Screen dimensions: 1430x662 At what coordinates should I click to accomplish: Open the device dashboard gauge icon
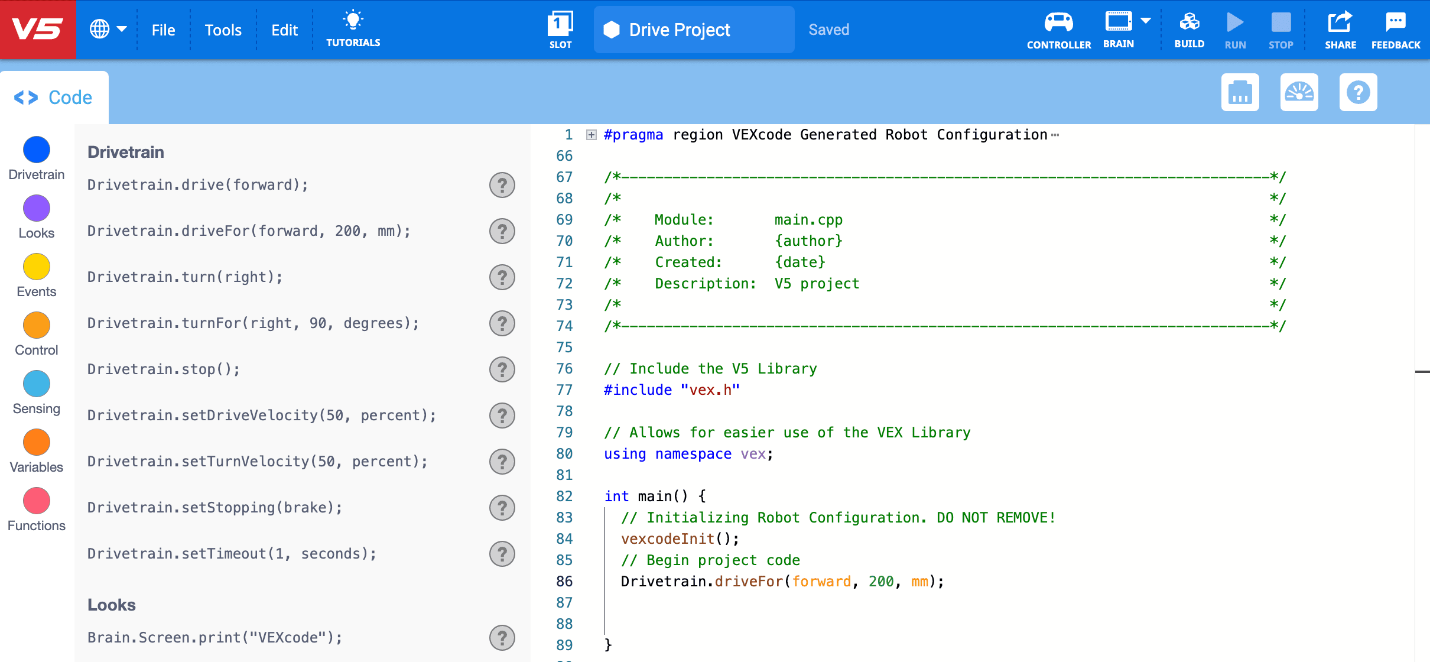coord(1300,92)
